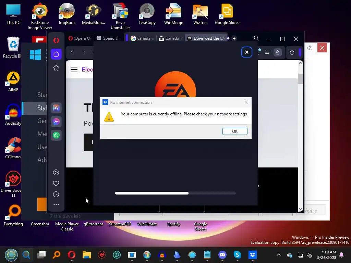Open the Aria AI icon in the Opera sidebar

[56, 108]
